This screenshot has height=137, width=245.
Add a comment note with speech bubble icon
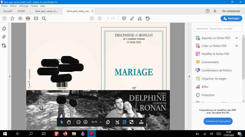[124, 19]
